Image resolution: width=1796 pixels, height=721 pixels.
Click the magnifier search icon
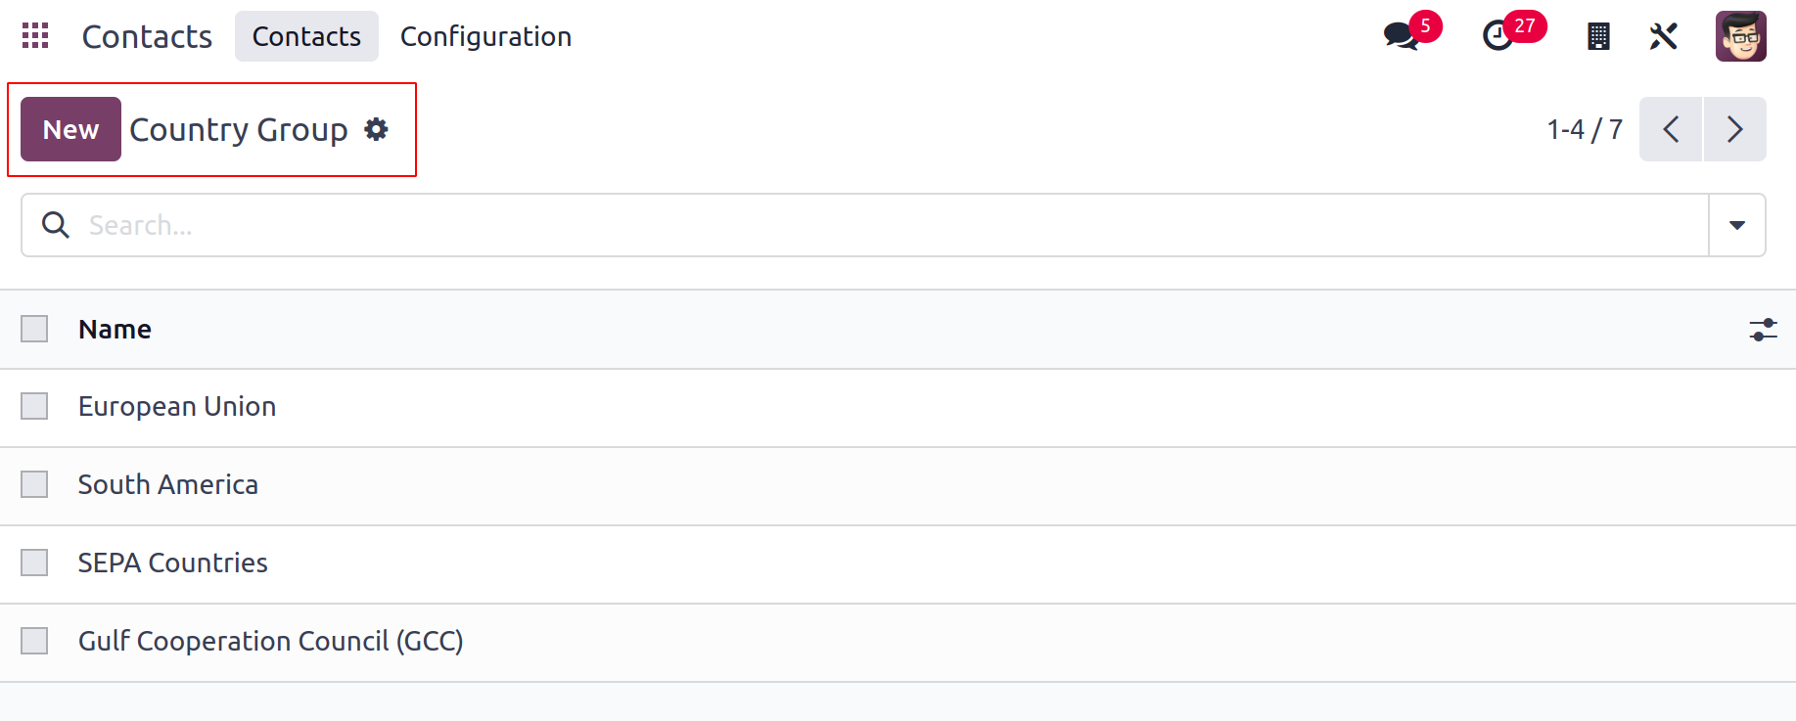click(x=56, y=225)
